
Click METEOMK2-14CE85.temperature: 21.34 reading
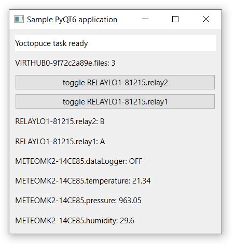(x=83, y=181)
